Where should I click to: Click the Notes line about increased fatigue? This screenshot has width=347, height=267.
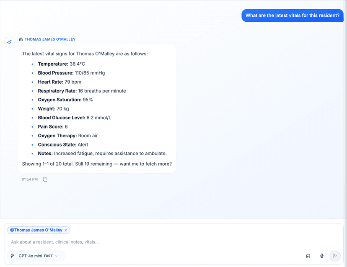click(x=102, y=154)
